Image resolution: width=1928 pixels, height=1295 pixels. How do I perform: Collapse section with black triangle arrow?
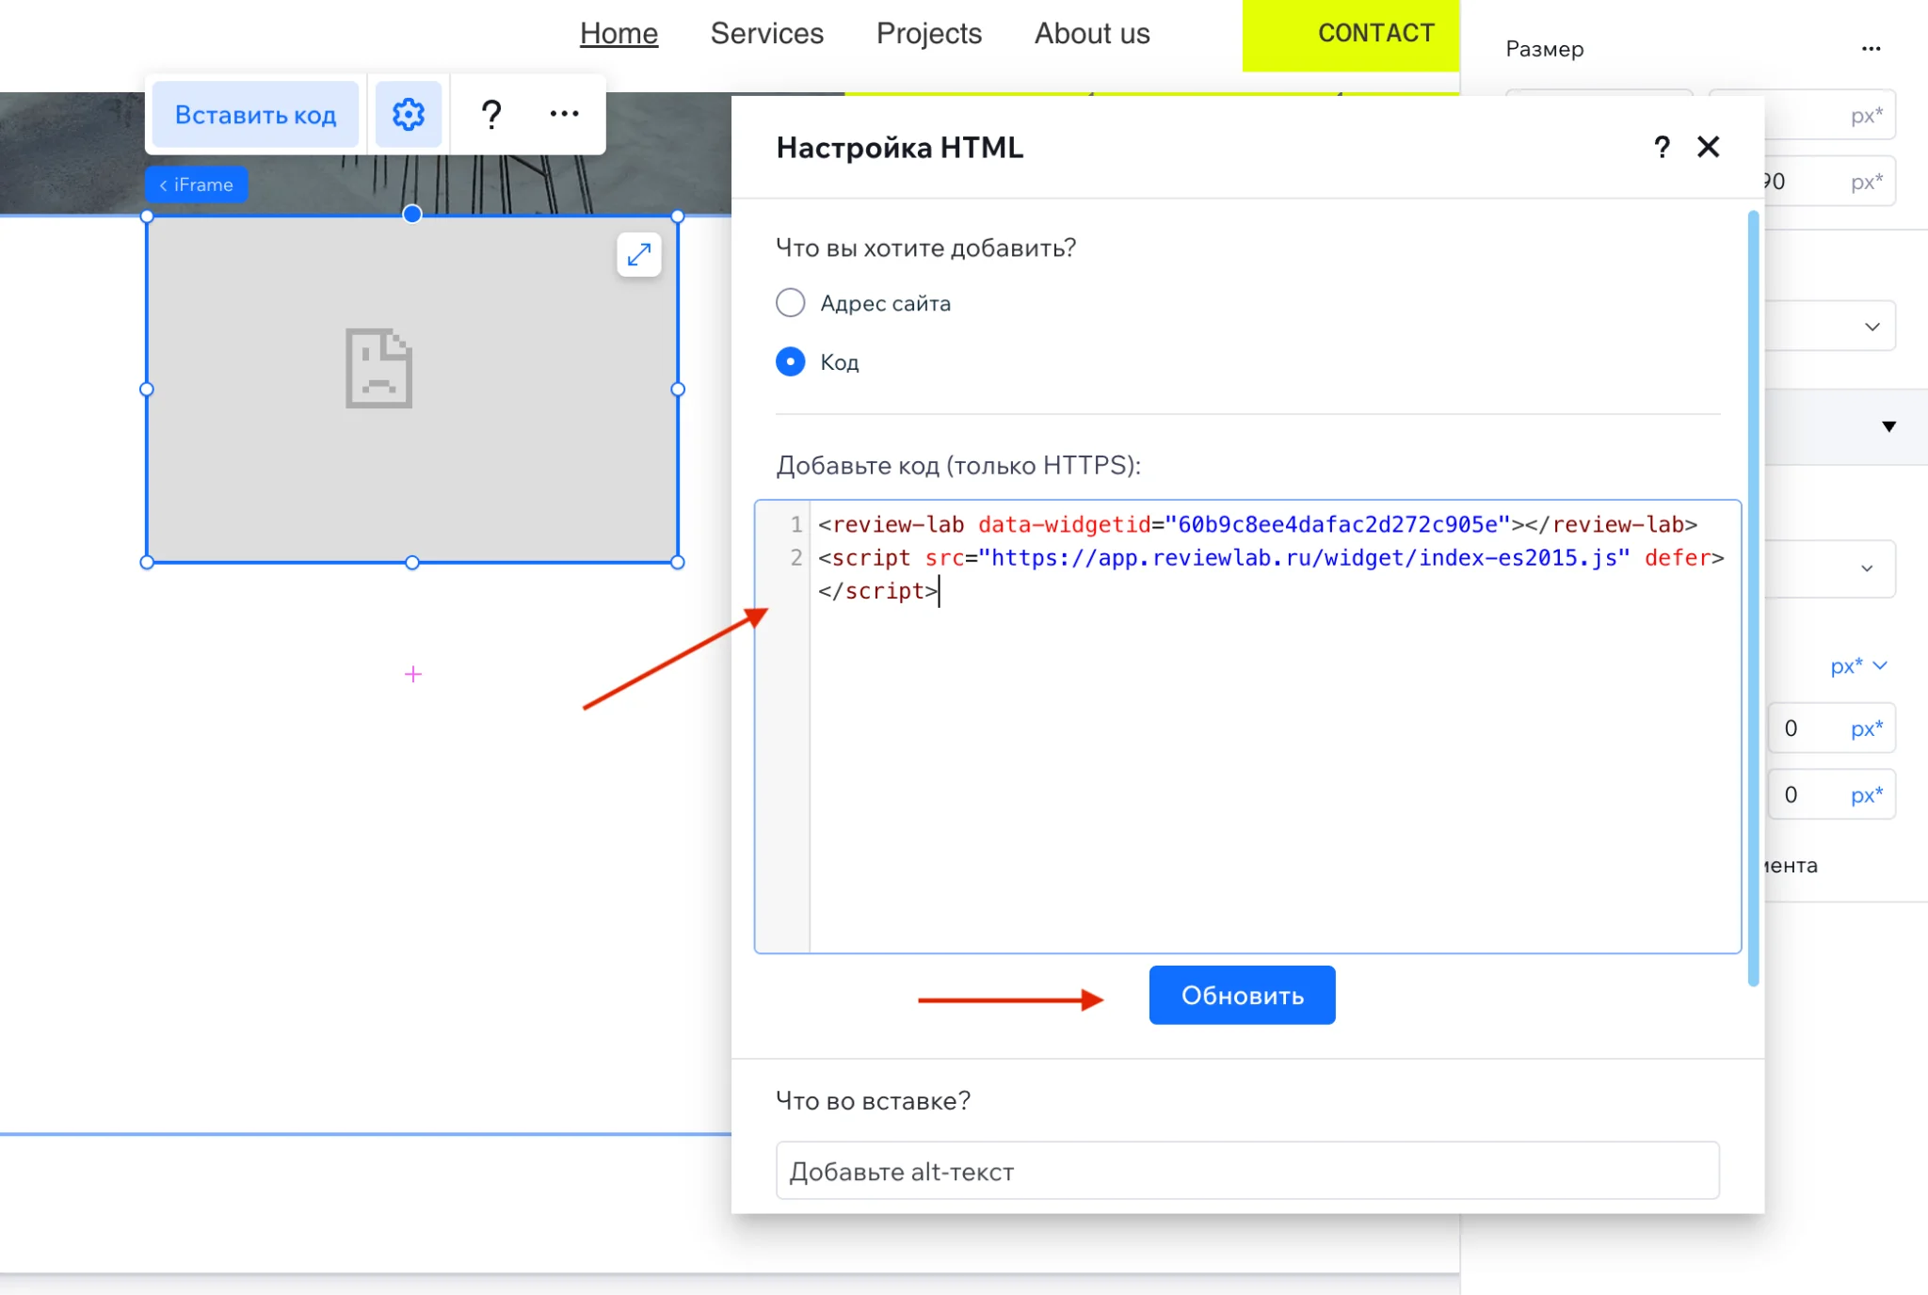(x=1888, y=426)
